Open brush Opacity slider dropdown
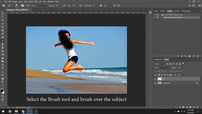202x114 pixels. tap(60, 6)
